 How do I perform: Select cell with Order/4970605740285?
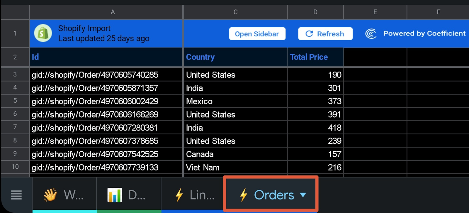pos(106,75)
